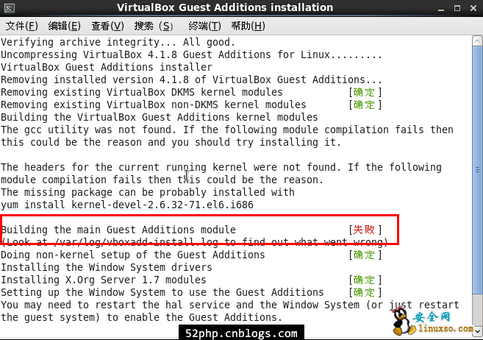Screen dimensions: 483x340
Task: Click '(Look at /var/log/vboxadd-install.log' line
Action: click(195, 242)
